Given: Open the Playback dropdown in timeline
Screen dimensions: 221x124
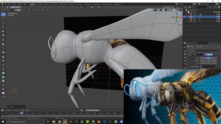Looking at the screenshot, I should [9, 110].
